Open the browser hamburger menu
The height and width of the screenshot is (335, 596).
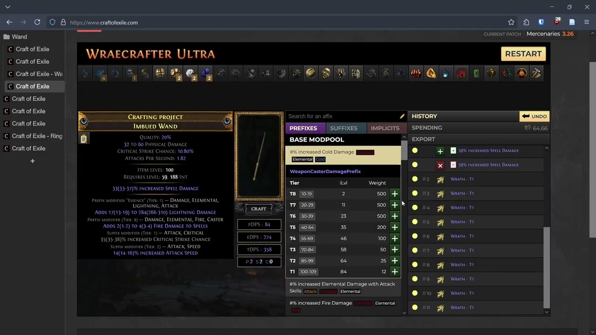coord(587,22)
